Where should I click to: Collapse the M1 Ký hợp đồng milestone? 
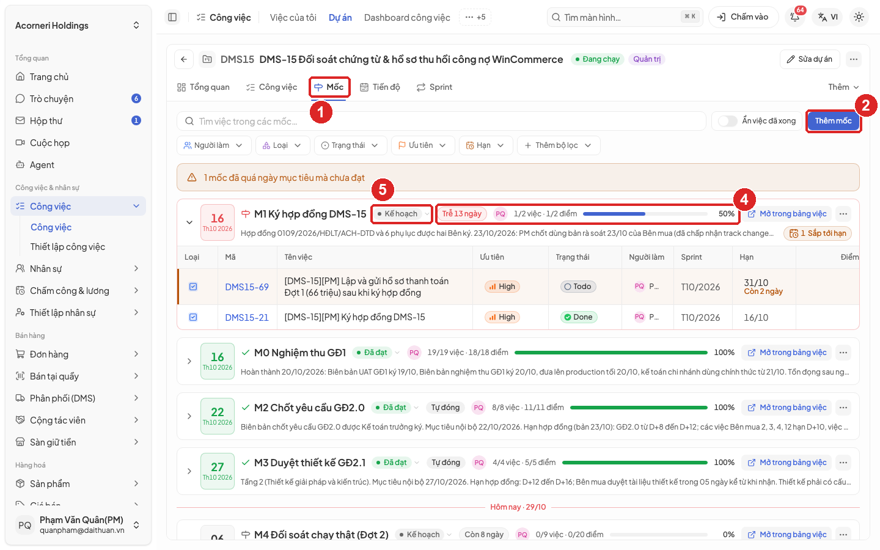189,222
